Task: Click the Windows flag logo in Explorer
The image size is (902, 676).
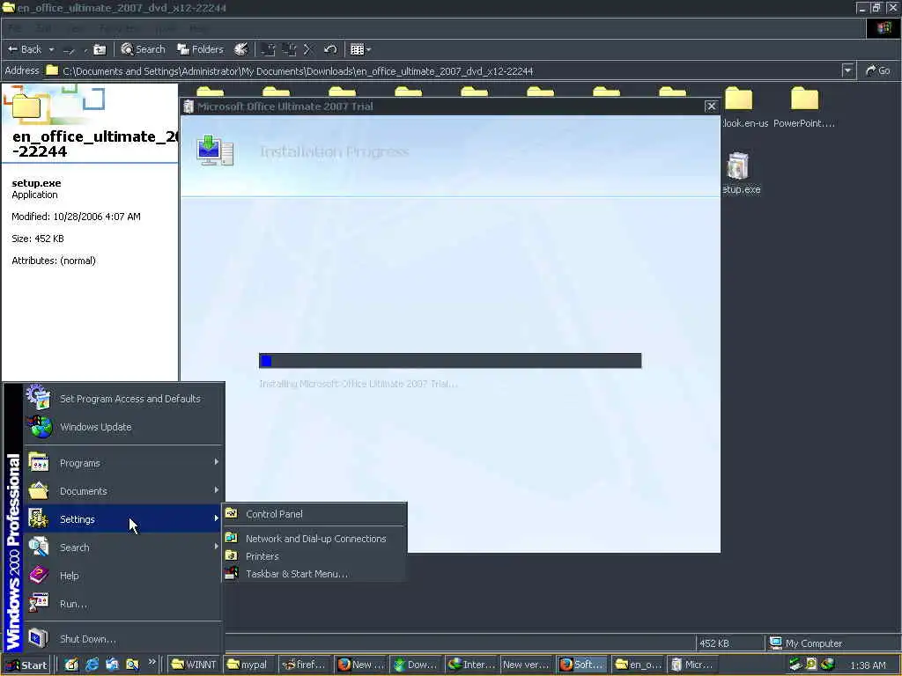Action: 883,28
